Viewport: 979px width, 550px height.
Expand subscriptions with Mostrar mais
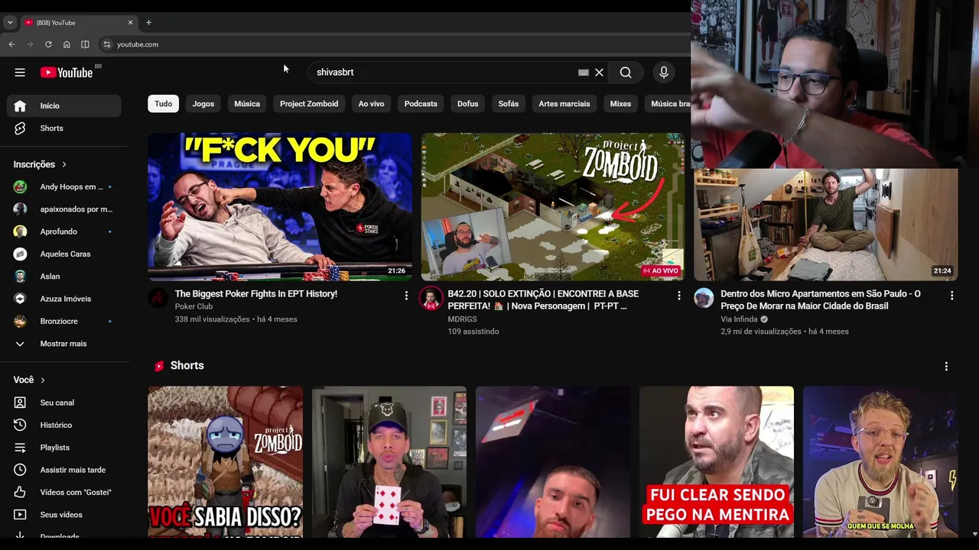pos(64,344)
